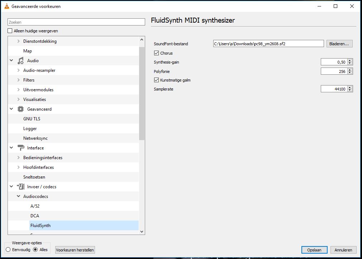Click the SoundFont-bestand path field
The height and width of the screenshot is (259, 362).
[268, 43]
